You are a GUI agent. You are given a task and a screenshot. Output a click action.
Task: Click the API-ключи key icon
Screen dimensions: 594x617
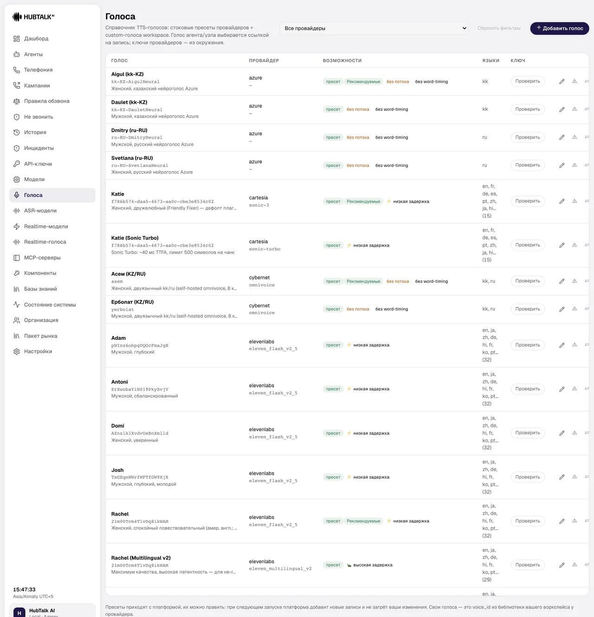pos(17,164)
